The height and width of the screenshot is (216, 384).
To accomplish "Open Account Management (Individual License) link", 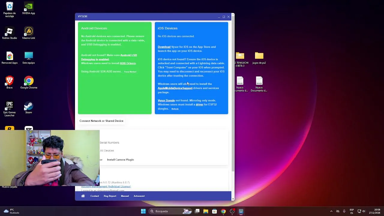I will click(106, 187).
